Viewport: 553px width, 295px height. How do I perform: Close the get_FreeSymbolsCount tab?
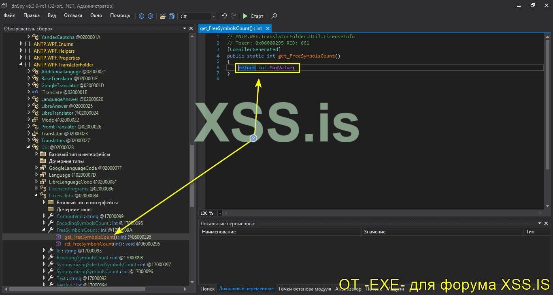[x=267, y=28]
